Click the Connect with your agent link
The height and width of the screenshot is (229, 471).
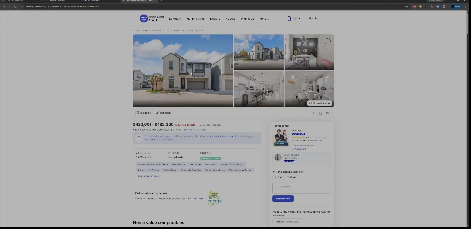click(158, 136)
